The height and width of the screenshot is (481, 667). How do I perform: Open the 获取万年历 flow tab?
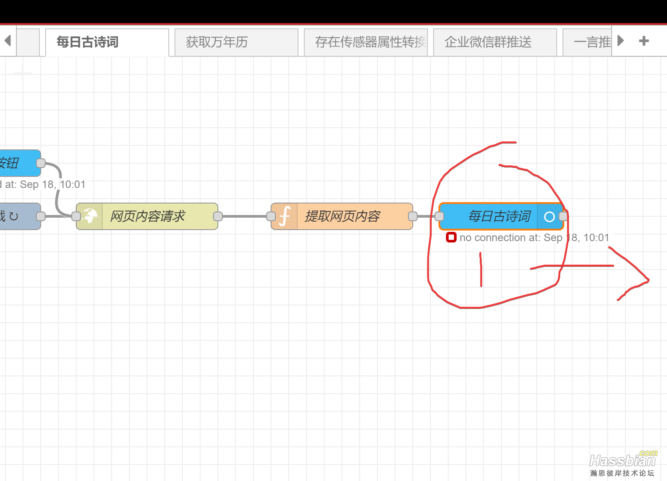click(237, 42)
